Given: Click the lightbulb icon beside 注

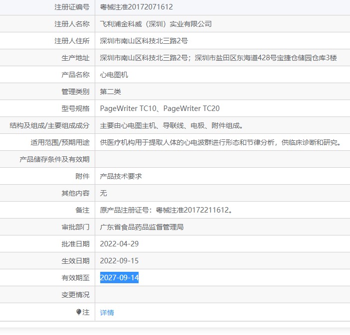Looking at the screenshot, I should [78, 312].
